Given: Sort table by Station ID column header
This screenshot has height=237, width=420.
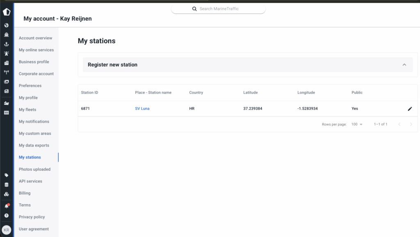Looking at the screenshot, I should click(89, 93).
